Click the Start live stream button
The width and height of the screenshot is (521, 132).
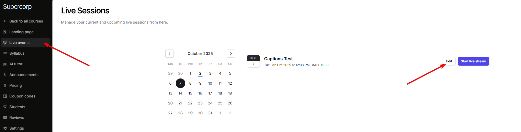[473, 61]
